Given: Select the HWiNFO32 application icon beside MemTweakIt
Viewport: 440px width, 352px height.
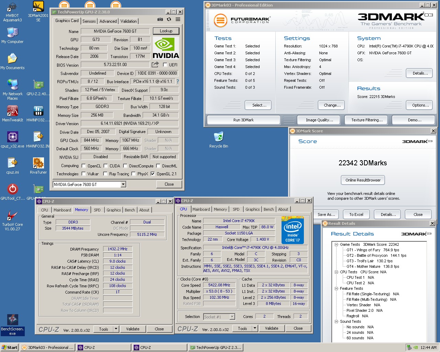Looking at the screenshot, I should click(38, 113).
